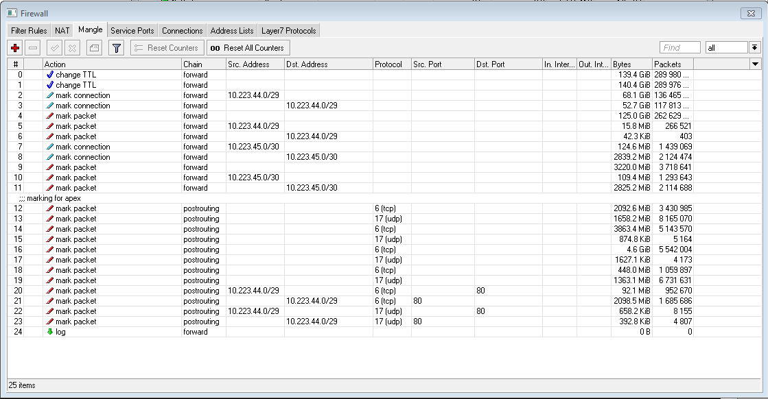This screenshot has height=399, width=768.
Task: Open the comment icon button
Action: (94, 48)
